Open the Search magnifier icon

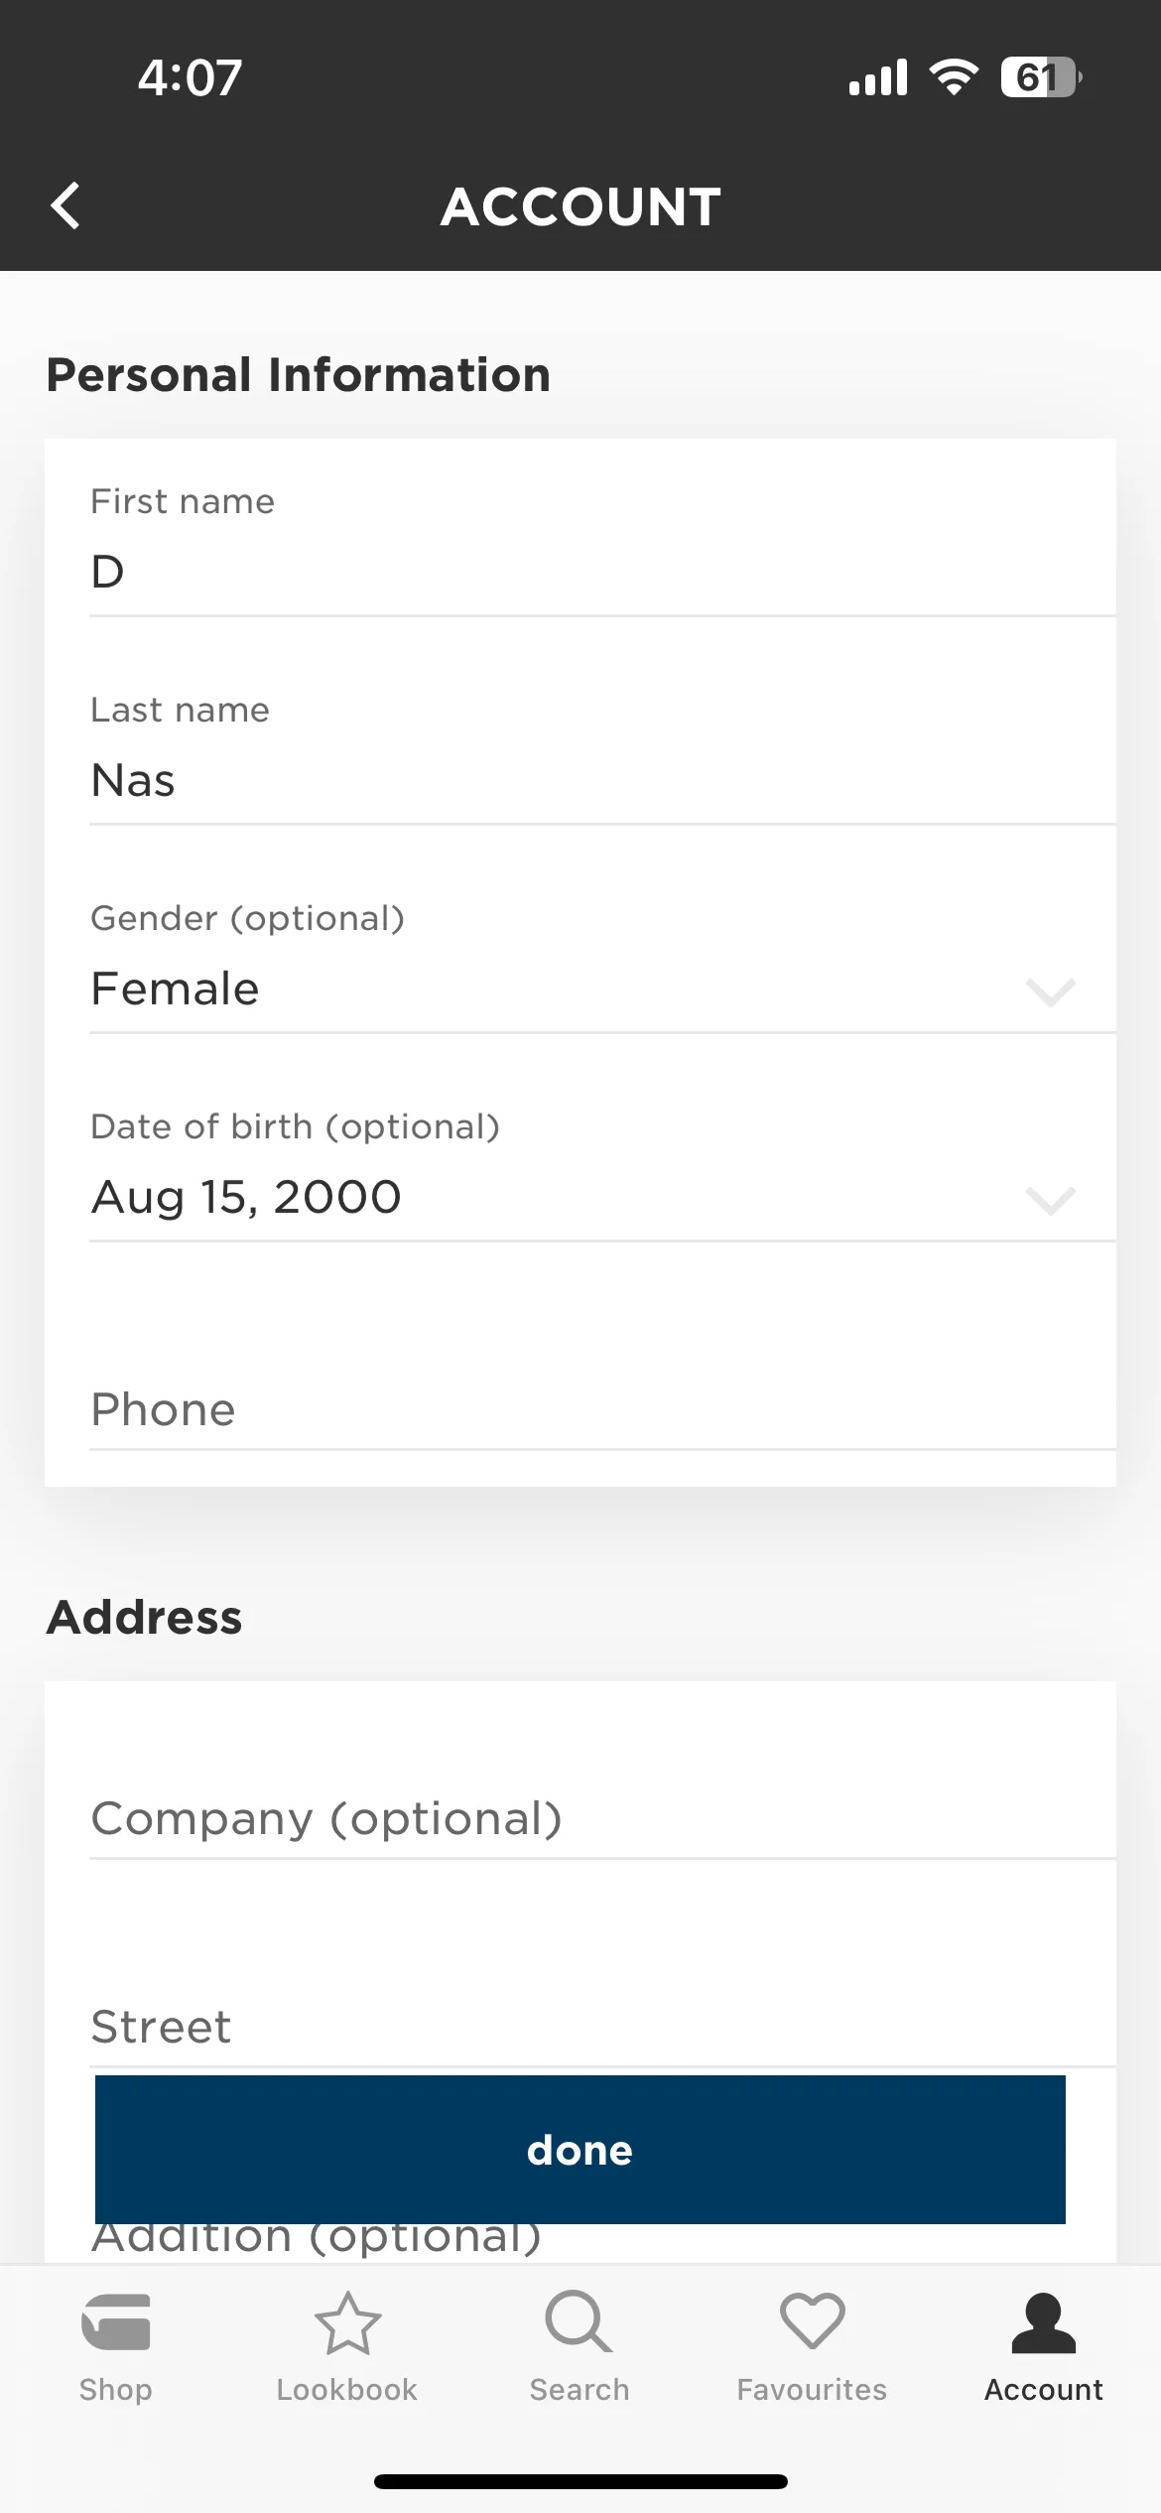[579, 2321]
